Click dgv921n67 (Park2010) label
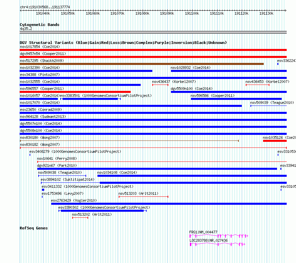Screen dimensions: 296x263 pyautogui.click(x=57, y=165)
